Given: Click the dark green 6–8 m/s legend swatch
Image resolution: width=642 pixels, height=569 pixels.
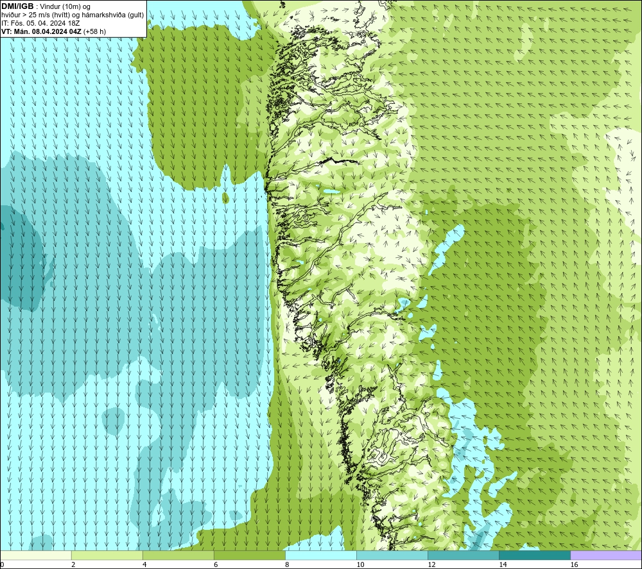Looking at the screenshot, I should pos(250,555).
